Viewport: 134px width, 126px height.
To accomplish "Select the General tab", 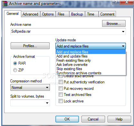I will [x=13, y=14].
